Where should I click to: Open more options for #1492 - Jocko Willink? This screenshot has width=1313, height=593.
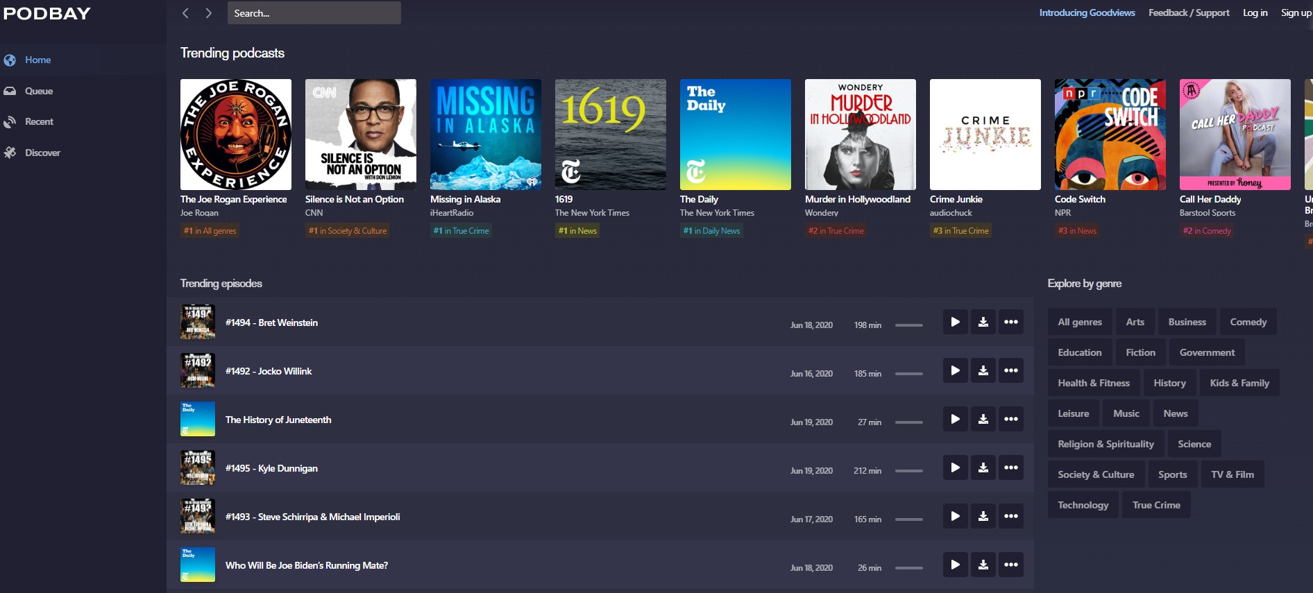tap(1011, 370)
